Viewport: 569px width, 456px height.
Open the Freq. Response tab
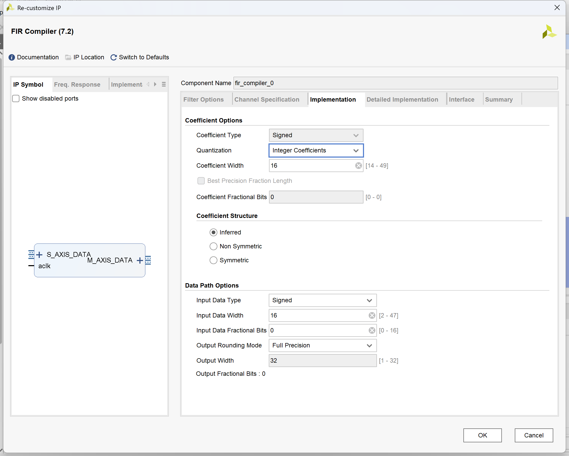click(77, 85)
